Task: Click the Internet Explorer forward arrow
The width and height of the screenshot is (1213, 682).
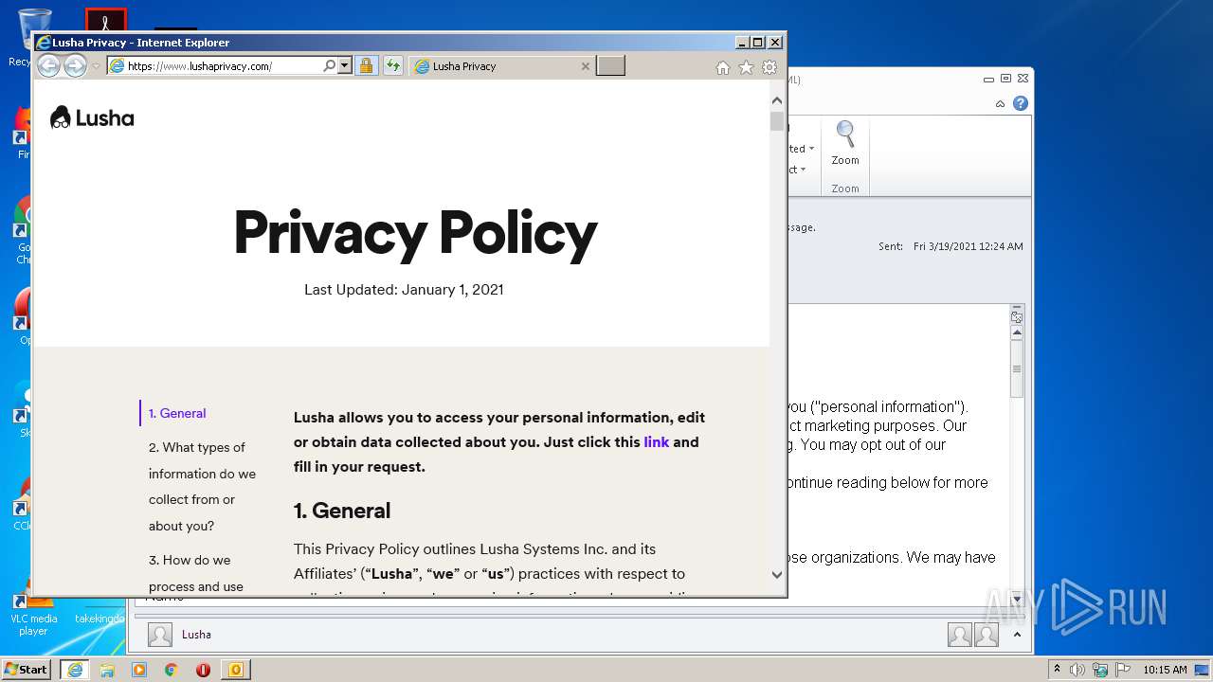Action: [75, 65]
